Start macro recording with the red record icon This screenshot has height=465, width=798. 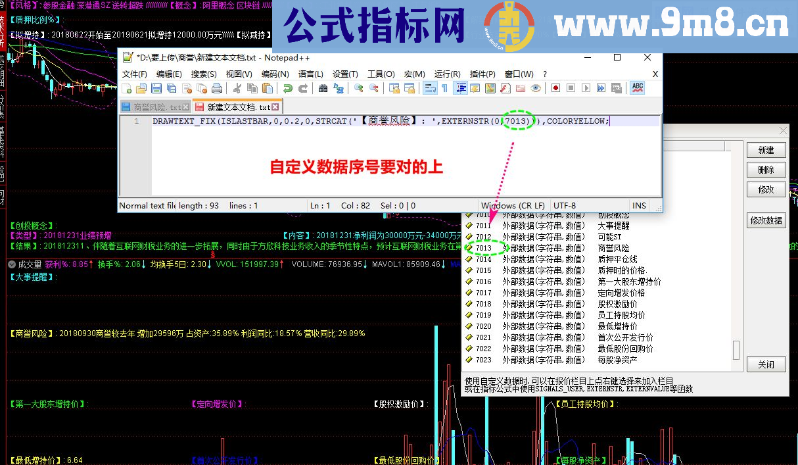pos(555,88)
